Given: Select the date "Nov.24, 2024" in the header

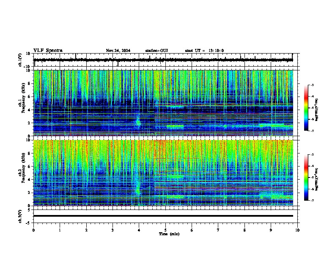Looking at the screenshot, I should (x=118, y=51).
